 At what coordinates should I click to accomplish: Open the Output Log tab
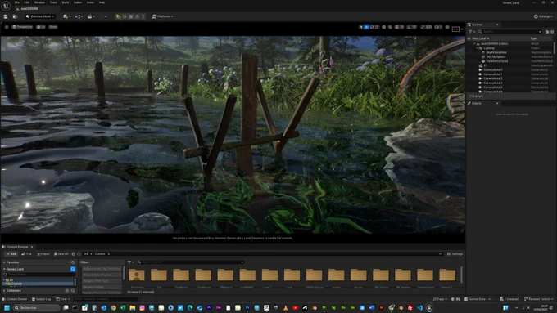point(41,299)
